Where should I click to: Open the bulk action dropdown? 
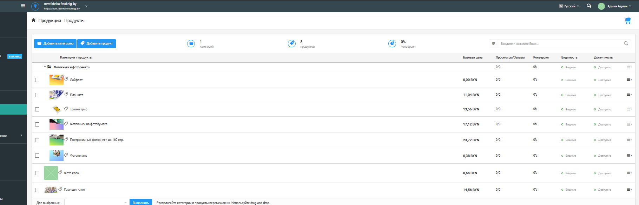pos(97,203)
